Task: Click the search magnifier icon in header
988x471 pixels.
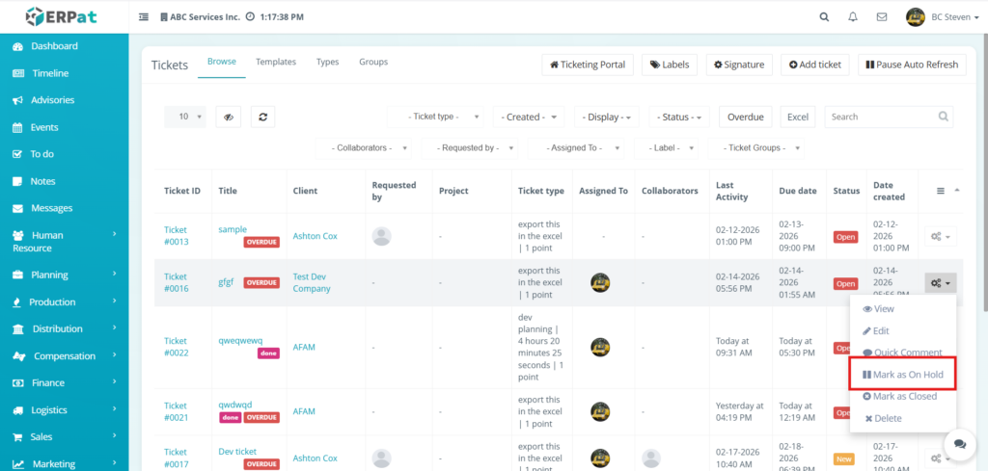Action: click(x=824, y=16)
